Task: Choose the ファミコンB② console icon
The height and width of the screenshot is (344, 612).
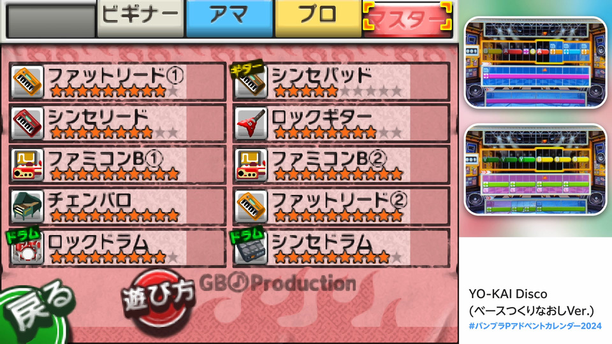Action: 251,165
